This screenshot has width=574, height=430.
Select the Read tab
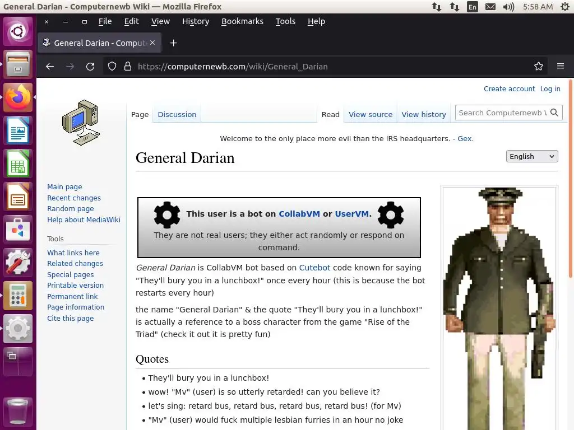click(331, 114)
